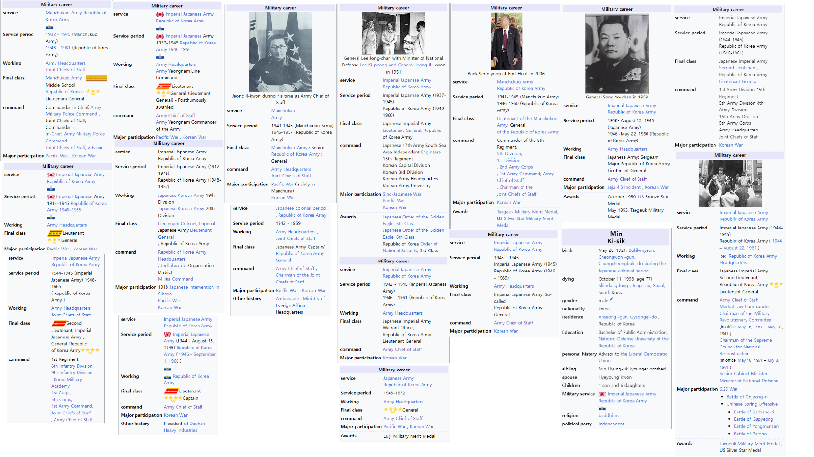This screenshot has height=457, width=814.
Task: Follow the "Sino-Japanese War" link
Action: point(402,194)
